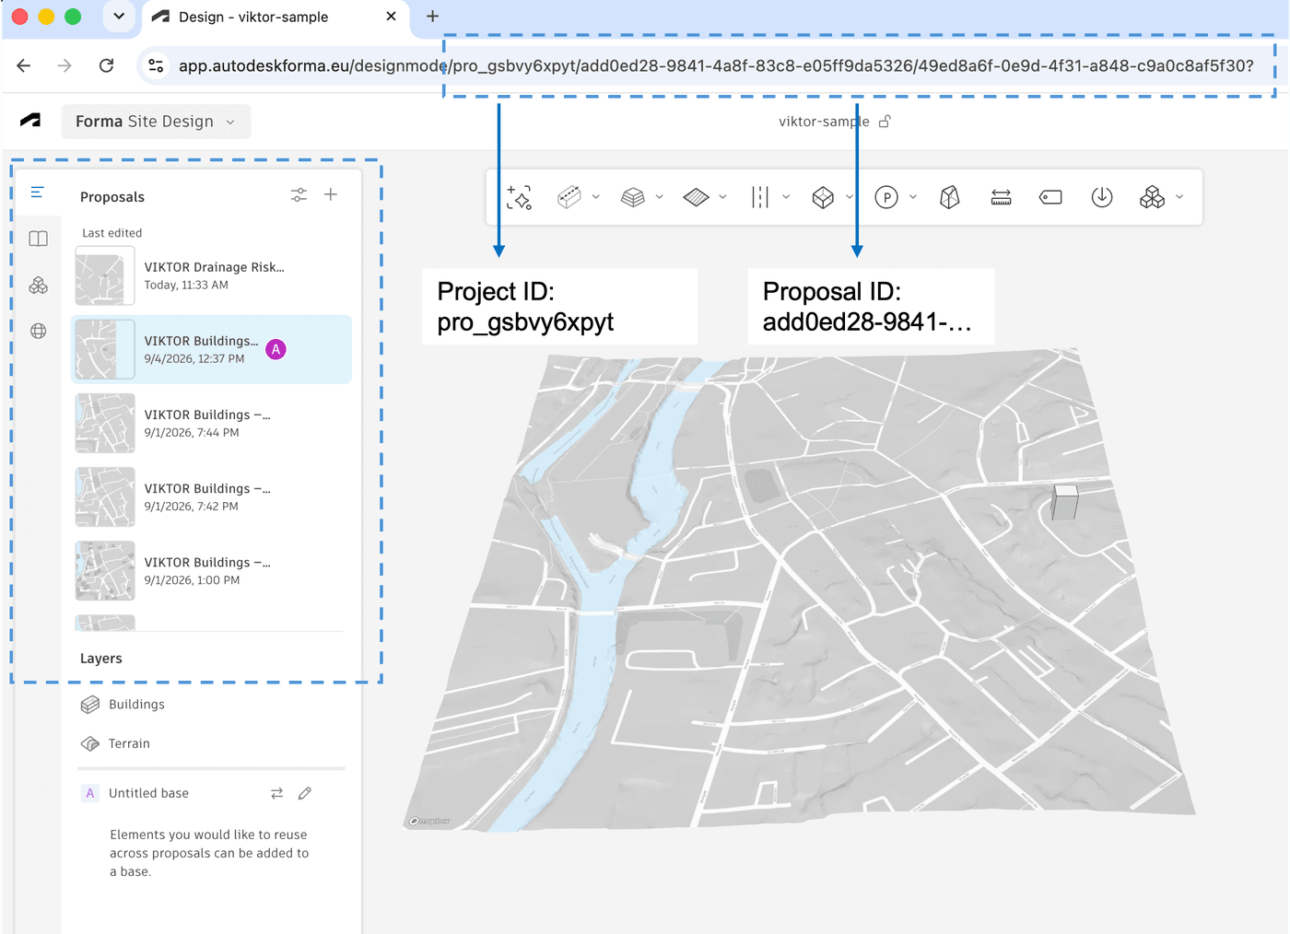View site information icon in address bar

[157, 65]
